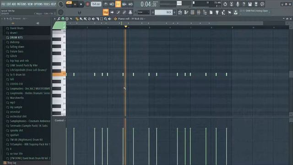Open the Channel rack icon
This screenshot has height=165, width=293.
192,12
